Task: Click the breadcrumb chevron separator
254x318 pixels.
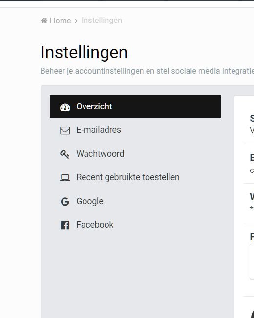Action: (x=76, y=21)
